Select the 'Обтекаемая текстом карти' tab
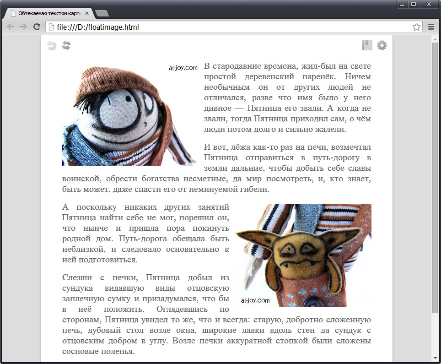The image size is (441, 364). [49, 13]
